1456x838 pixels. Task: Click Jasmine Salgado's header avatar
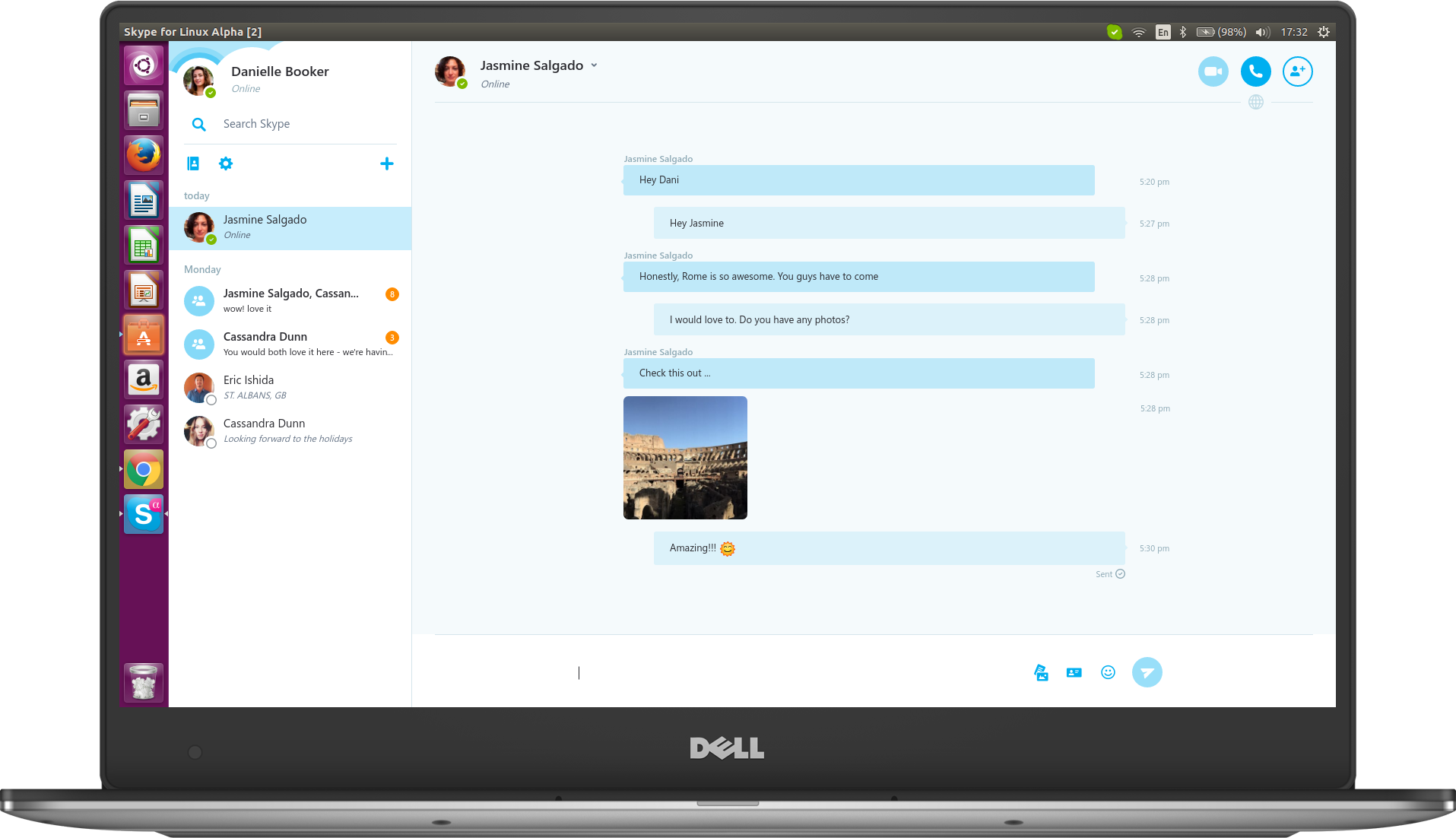coord(450,71)
